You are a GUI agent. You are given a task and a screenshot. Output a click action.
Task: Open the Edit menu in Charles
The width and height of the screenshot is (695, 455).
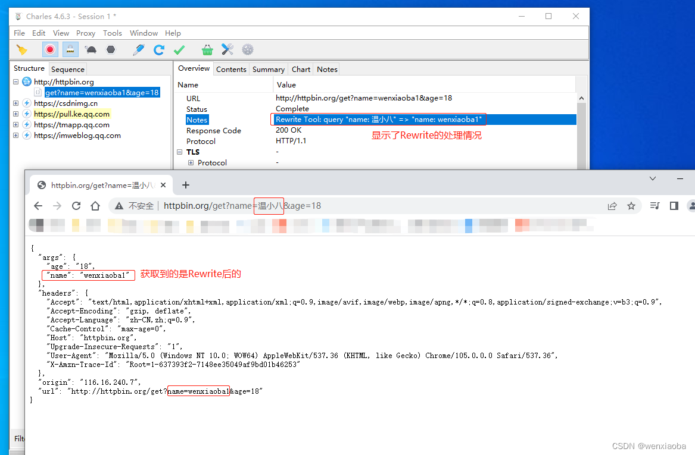tap(39, 33)
